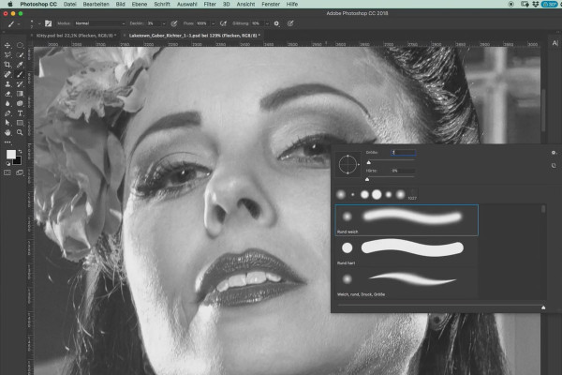Click the Größe brush size input field
Viewport: 562px width, 375px height.
click(403, 153)
